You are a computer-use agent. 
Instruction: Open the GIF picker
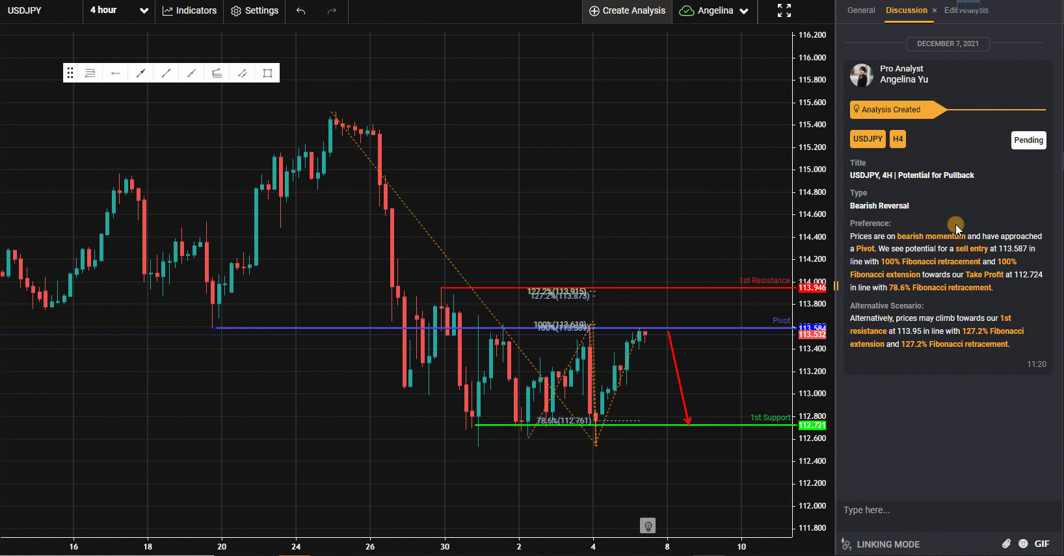[1042, 544]
